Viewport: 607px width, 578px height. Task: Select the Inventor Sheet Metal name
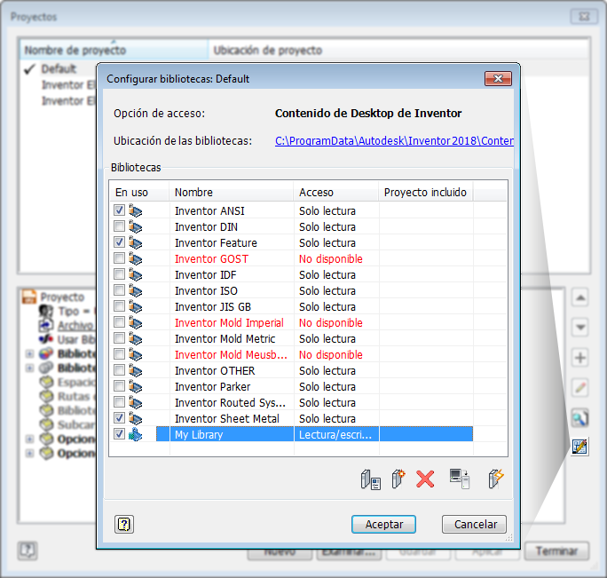pos(227,419)
